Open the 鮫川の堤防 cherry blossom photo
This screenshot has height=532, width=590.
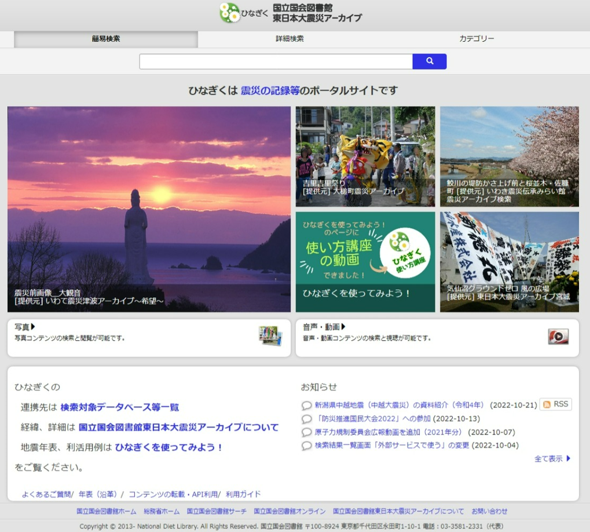[510, 156]
